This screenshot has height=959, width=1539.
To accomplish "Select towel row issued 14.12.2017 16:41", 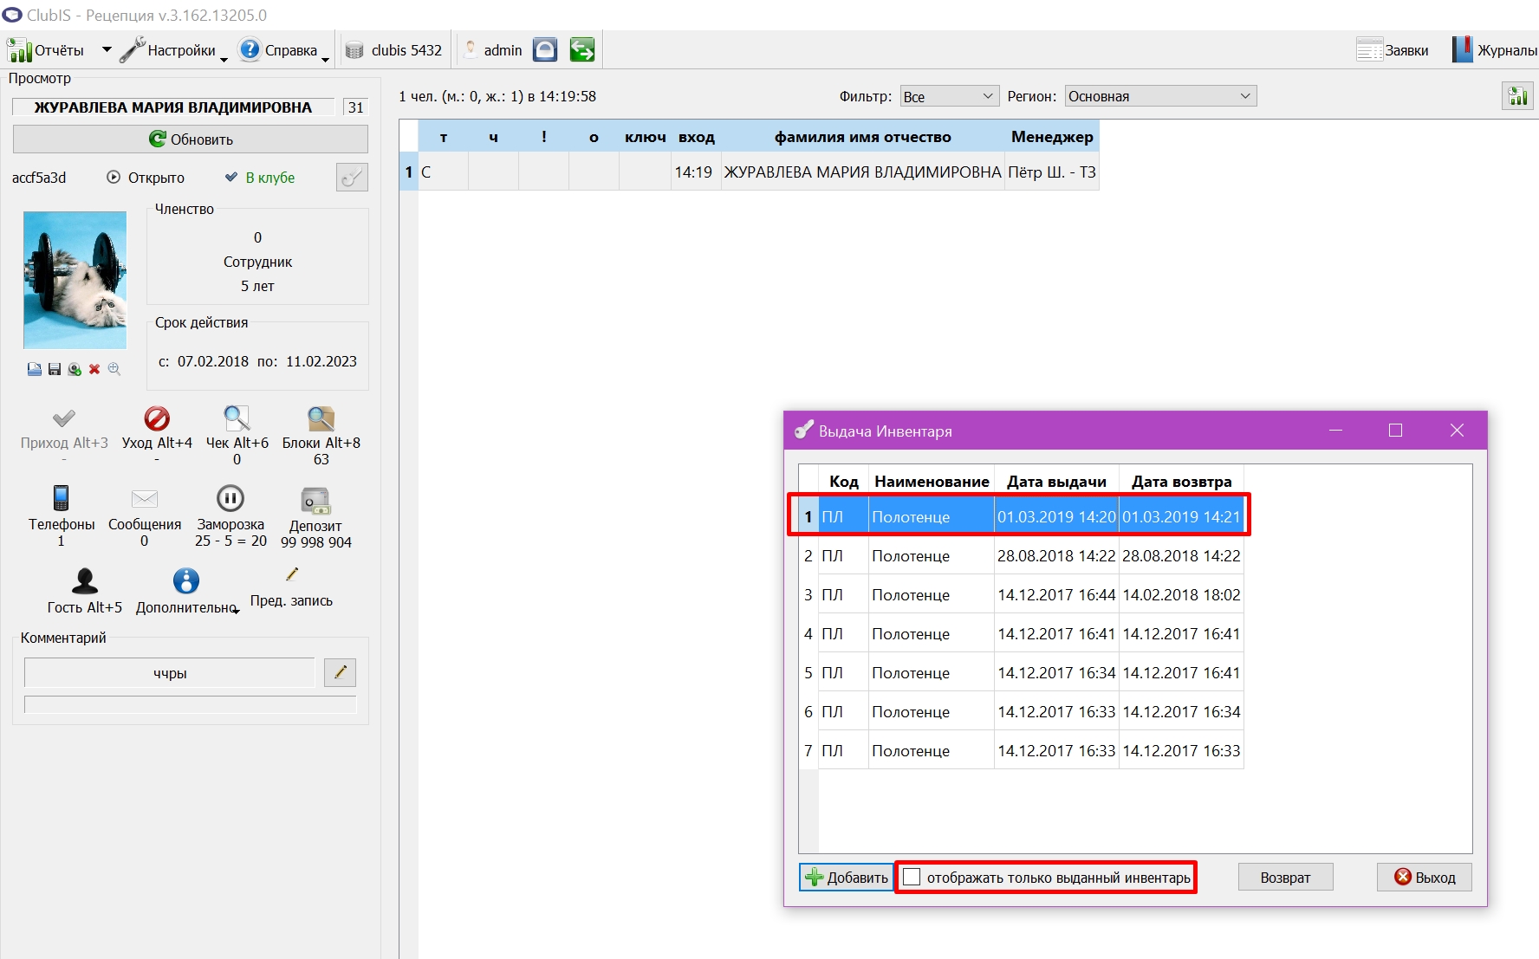I will (1021, 634).
